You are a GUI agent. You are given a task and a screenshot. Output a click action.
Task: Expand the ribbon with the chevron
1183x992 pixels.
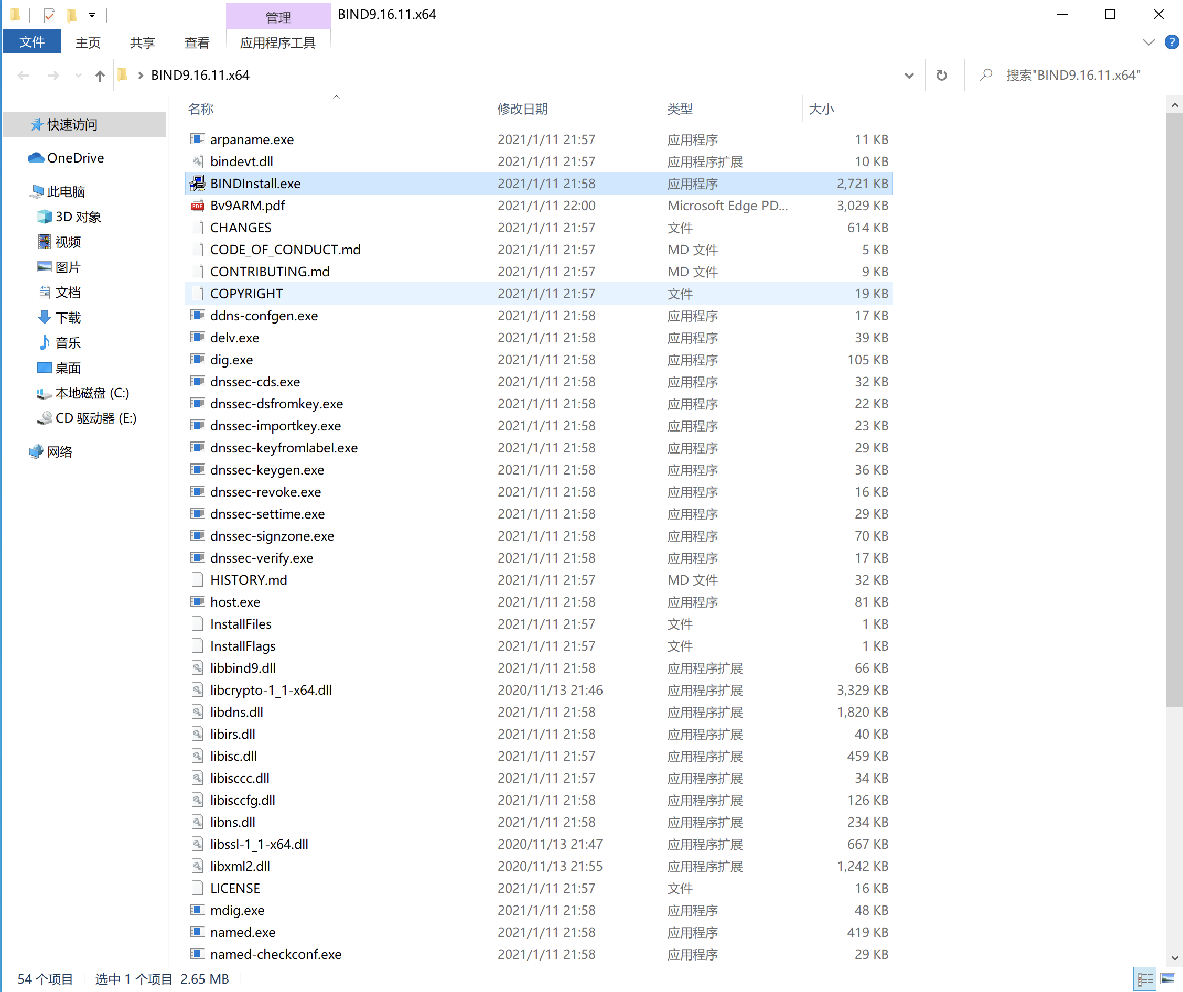tap(1148, 42)
